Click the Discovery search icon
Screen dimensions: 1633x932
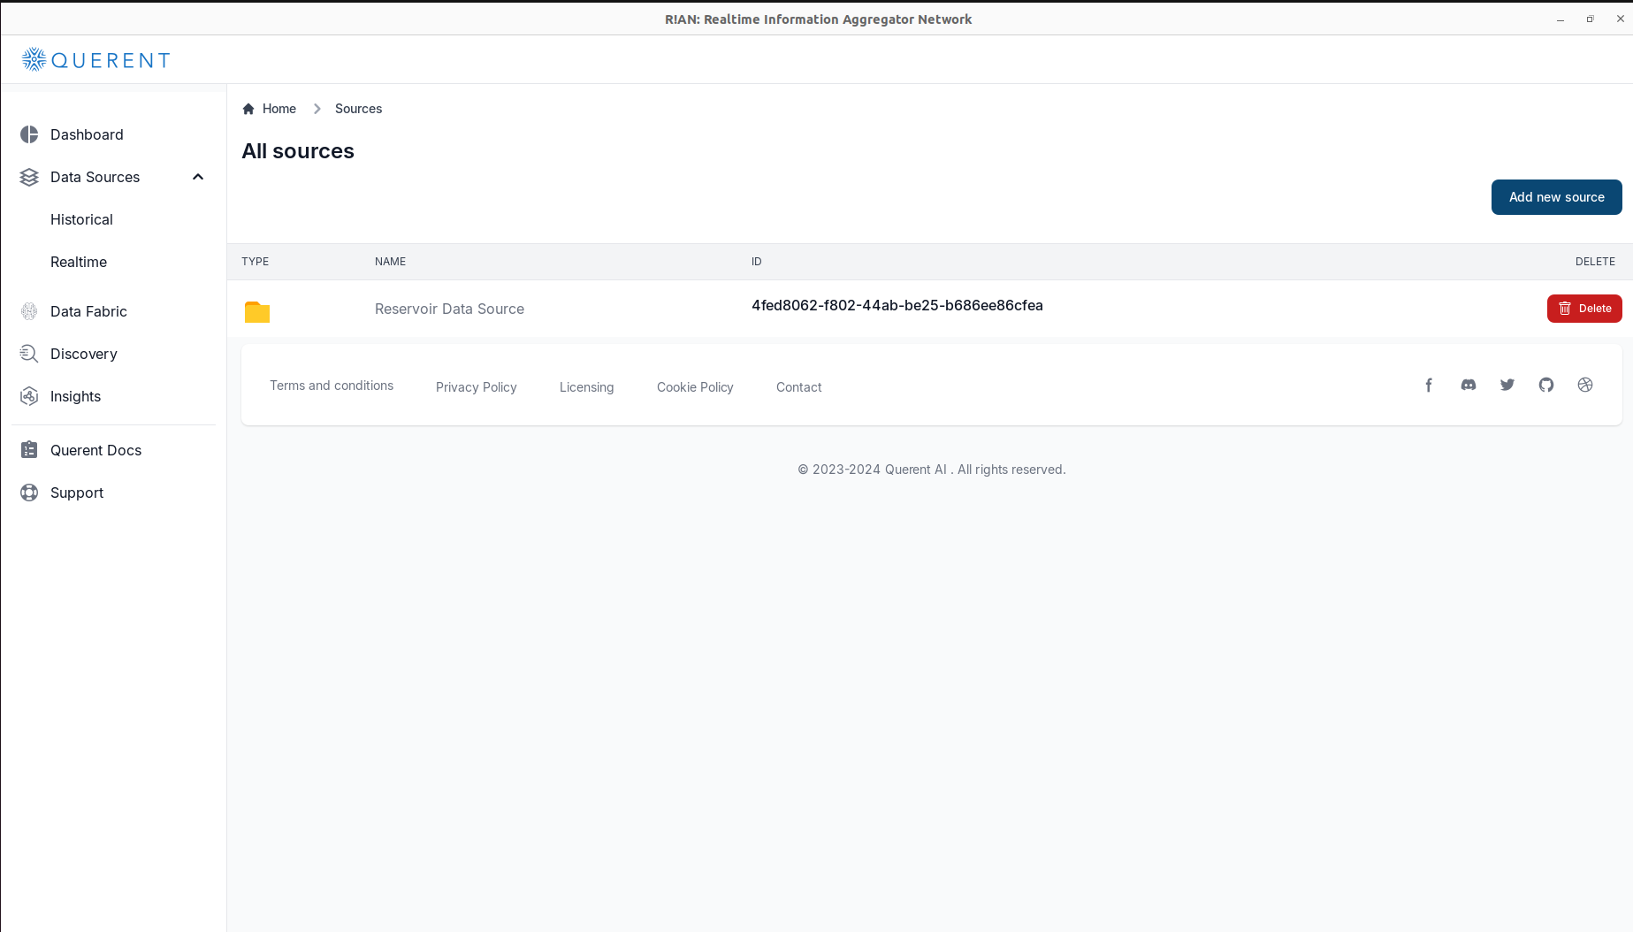29,354
